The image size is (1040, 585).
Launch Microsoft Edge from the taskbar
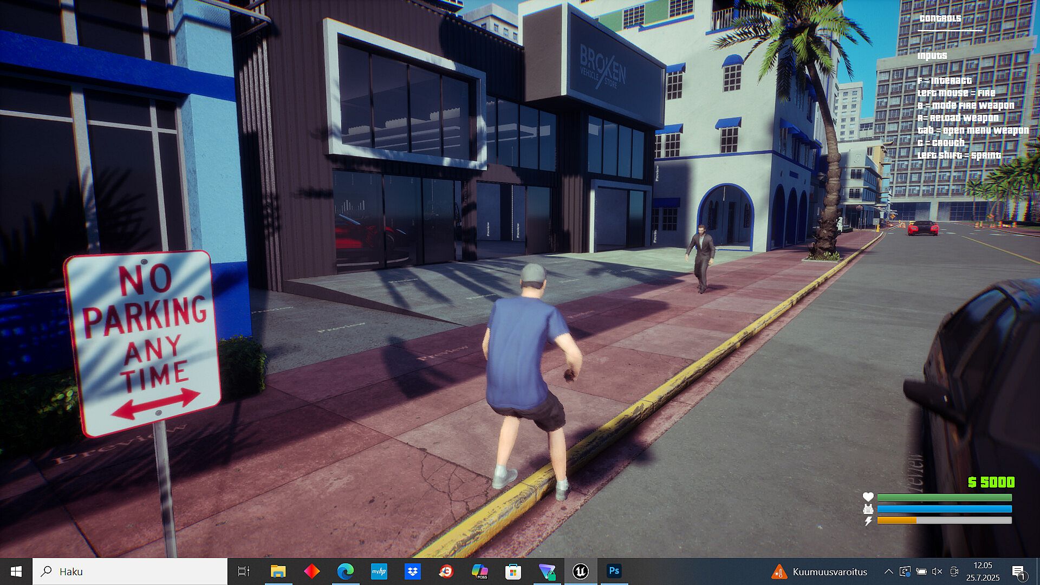pyautogui.click(x=345, y=571)
